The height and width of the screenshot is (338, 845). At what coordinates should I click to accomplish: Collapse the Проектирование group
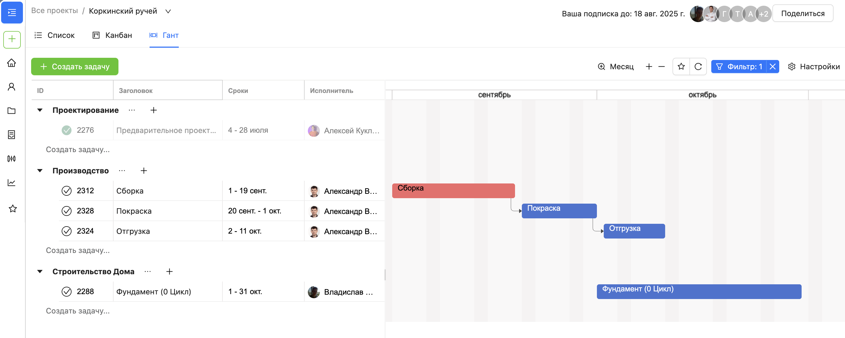40,110
